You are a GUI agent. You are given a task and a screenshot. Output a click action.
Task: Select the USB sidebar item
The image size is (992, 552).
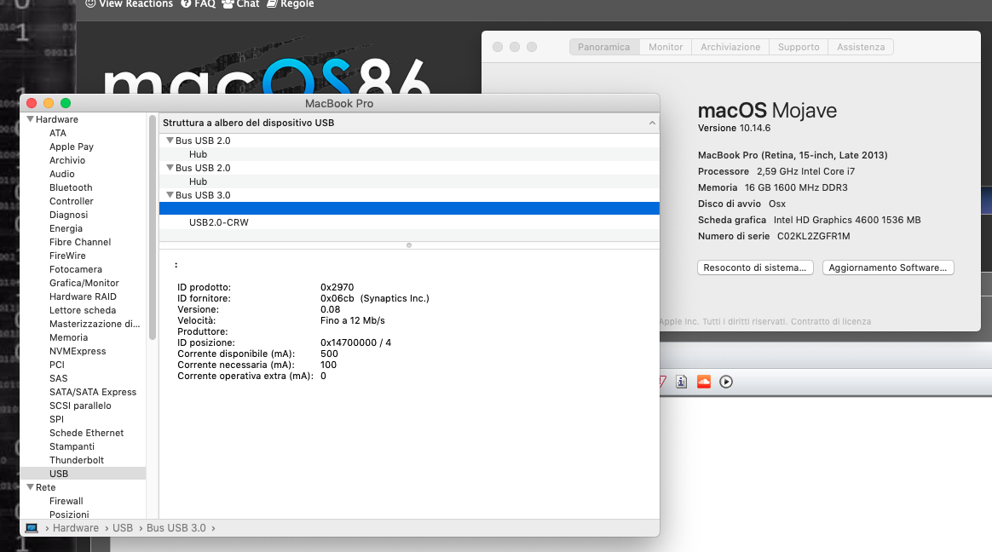tap(83, 474)
